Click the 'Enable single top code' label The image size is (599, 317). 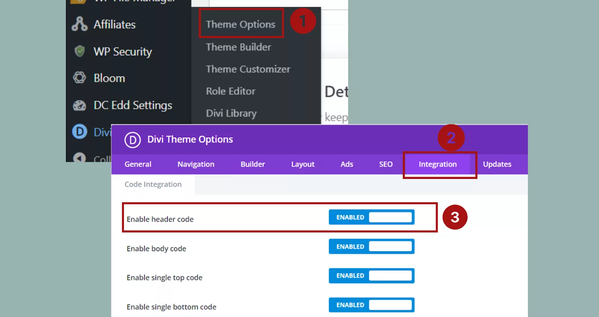pyautogui.click(x=164, y=278)
